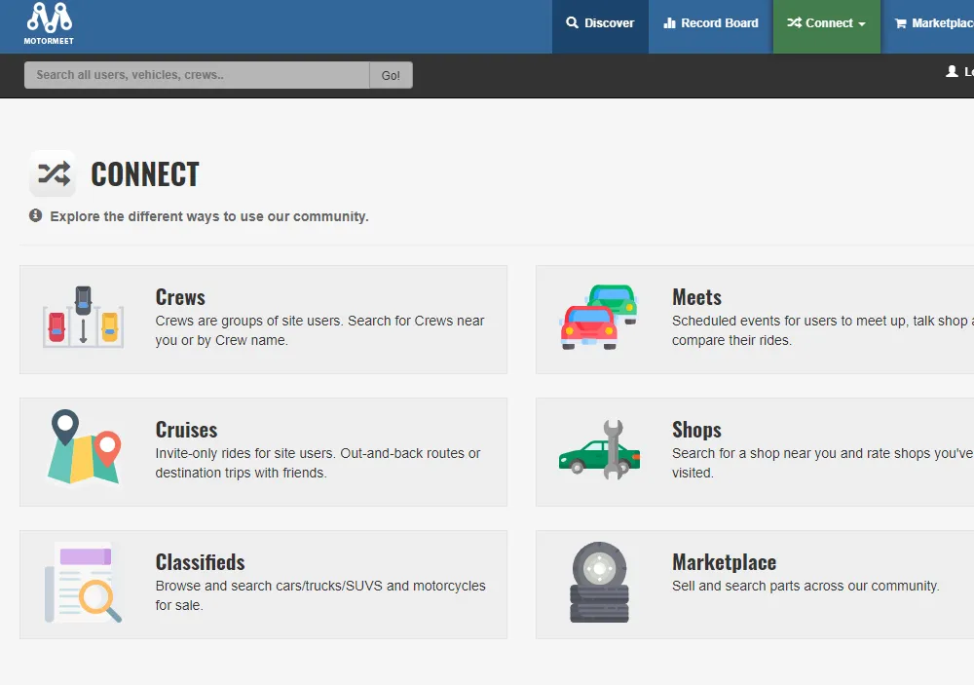Click the MotorMeet logo
The image size is (974, 685).
point(50,24)
